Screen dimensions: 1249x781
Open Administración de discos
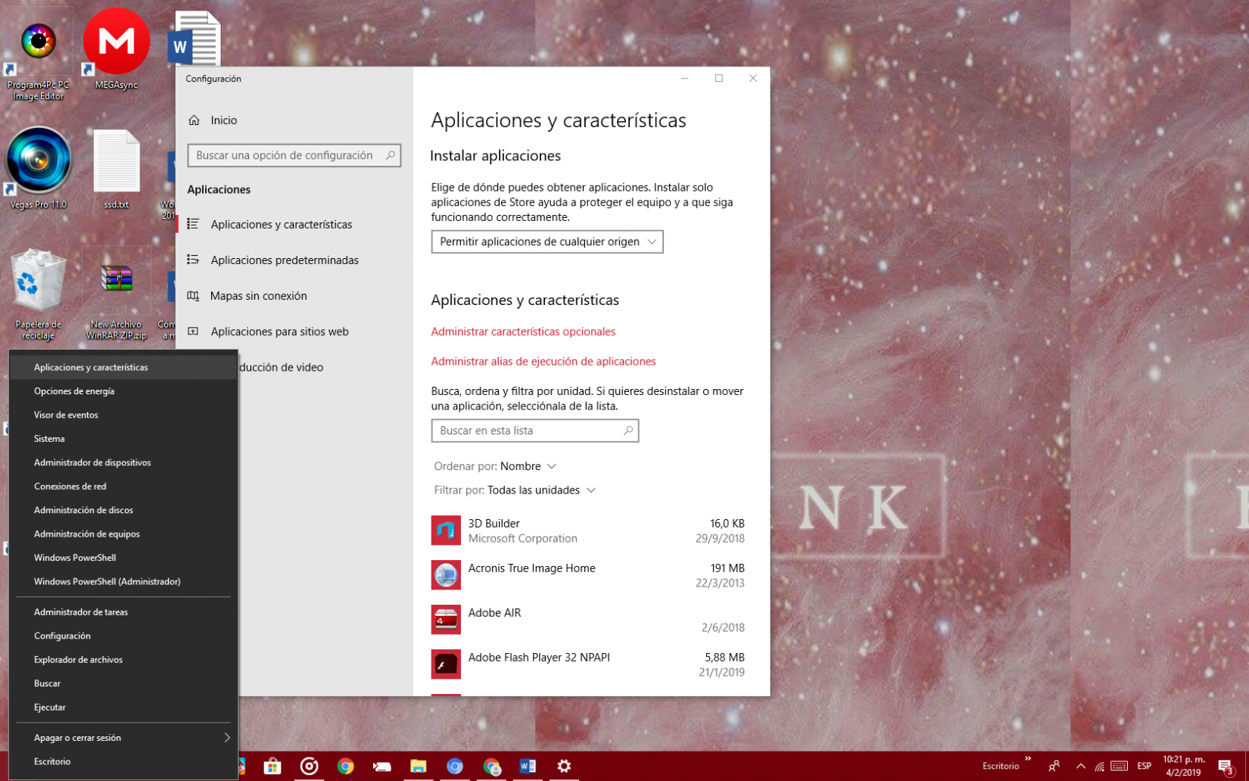point(123,510)
